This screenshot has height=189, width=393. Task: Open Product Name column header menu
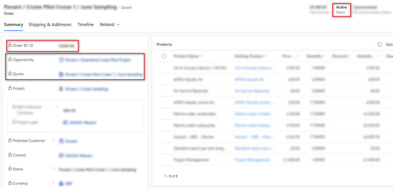(188, 56)
